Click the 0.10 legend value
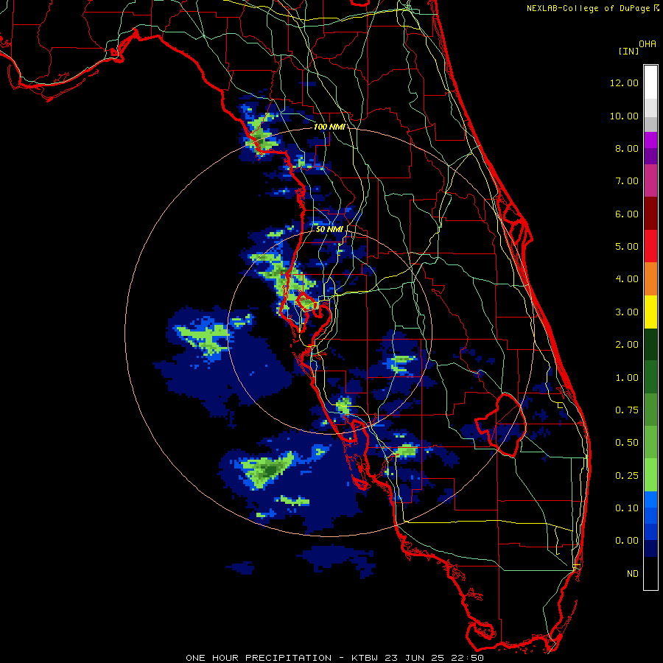 point(627,508)
